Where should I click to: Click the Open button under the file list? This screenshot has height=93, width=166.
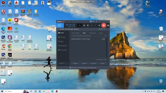click(75, 63)
